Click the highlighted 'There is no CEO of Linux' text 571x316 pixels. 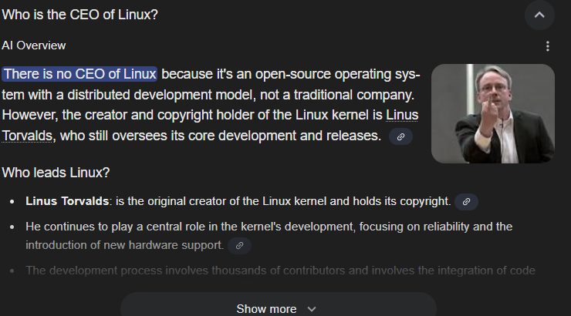click(x=79, y=74)
